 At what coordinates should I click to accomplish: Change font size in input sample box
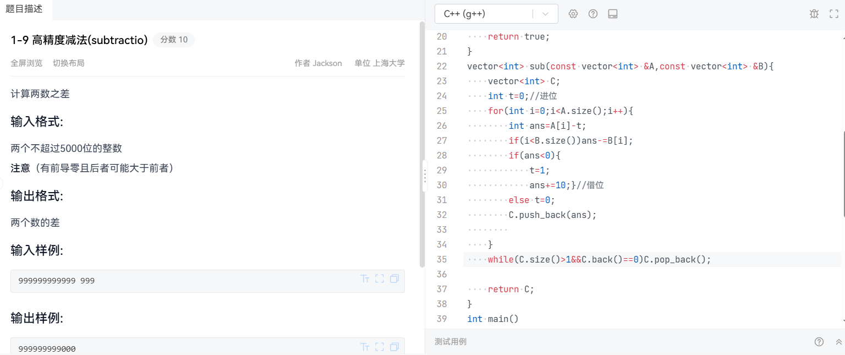point(365,278)
